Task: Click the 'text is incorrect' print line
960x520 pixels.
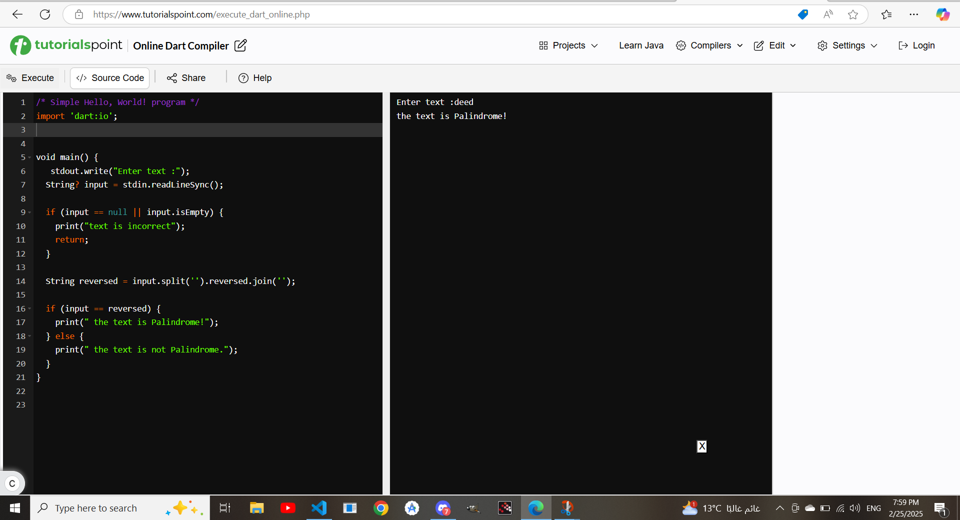Action: tap(120, 226)
